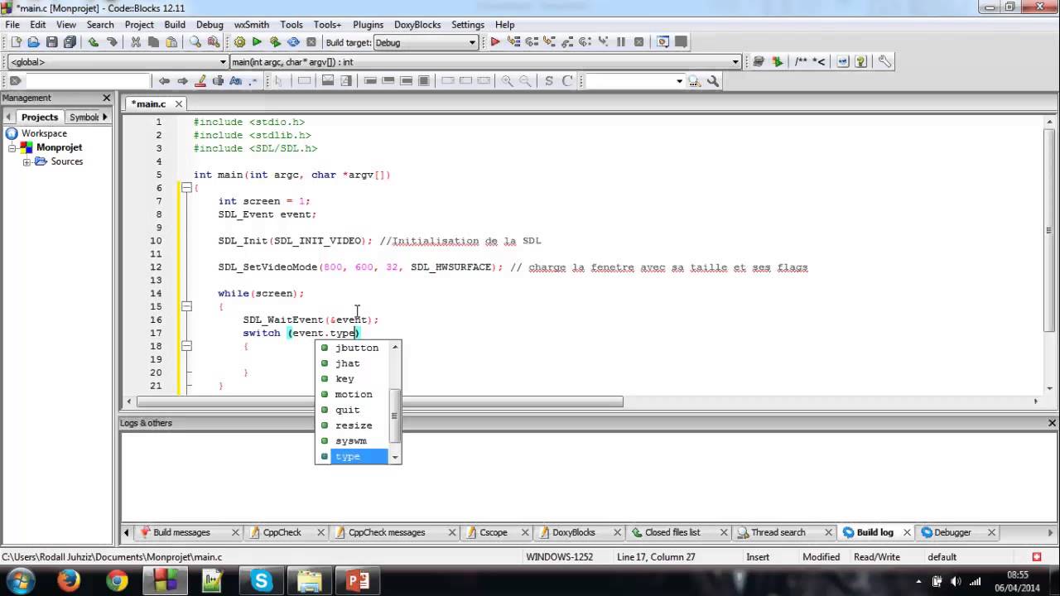Click the Open file folder icon
1060x596 pixels.
[34, 42]
